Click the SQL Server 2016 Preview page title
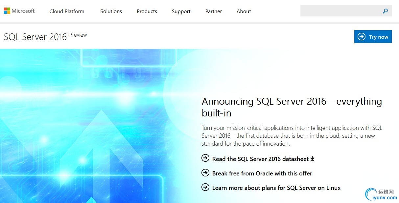Viewport: 399px width, 203px height. (x=45, y=36)
